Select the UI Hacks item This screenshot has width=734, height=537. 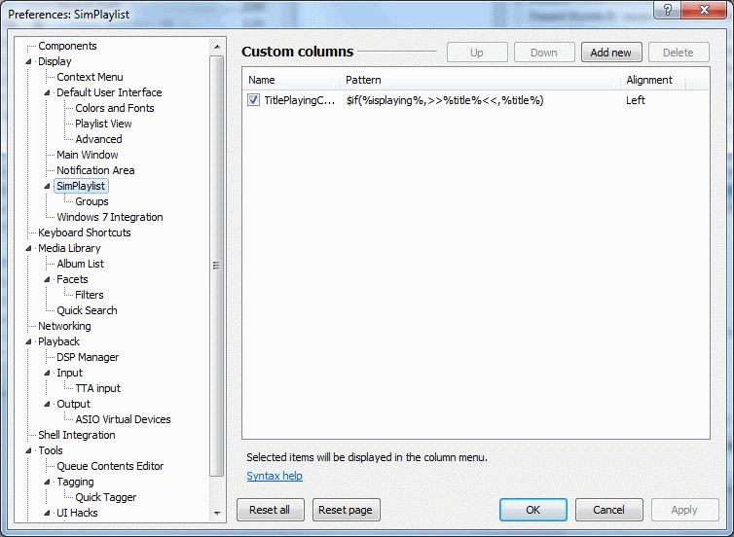(77, 513)
